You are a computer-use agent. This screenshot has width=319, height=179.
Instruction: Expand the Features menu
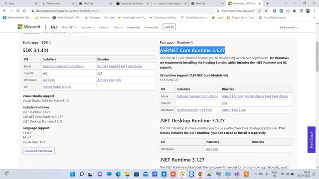(88, 27)
